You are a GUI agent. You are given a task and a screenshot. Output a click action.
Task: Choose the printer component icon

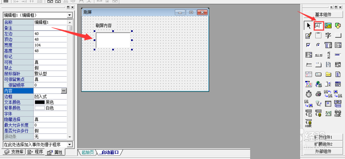point(318,94)
